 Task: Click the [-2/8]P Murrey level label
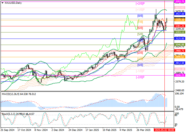pyautogui.click(x=140, y=77)
